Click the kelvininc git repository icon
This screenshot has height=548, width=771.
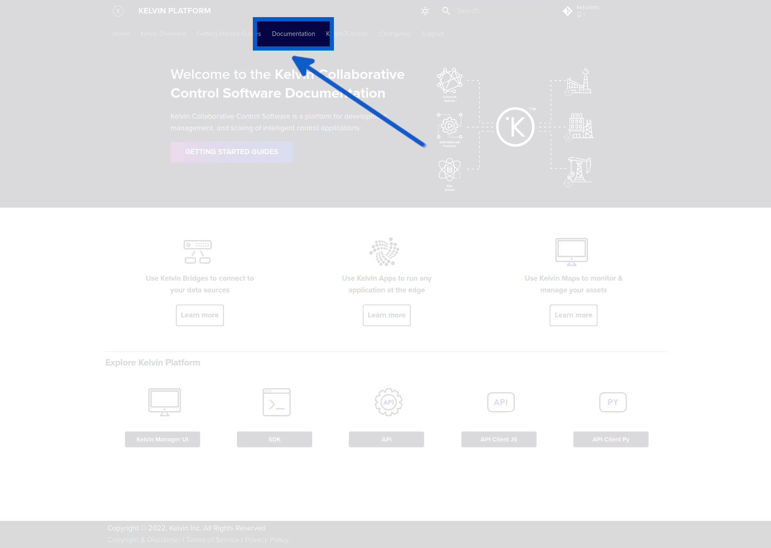tap(567, 11)
